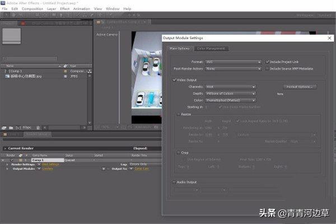Click the Name column header in Project panel
The height and width of the screenshot is (224, 336).
pos(10,66)
